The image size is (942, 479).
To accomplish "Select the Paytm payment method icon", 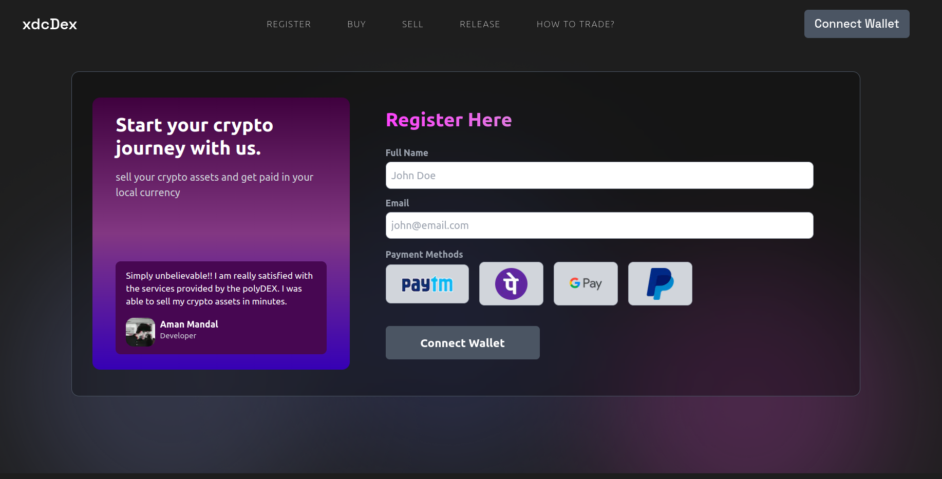I will (x=427, y=284).
